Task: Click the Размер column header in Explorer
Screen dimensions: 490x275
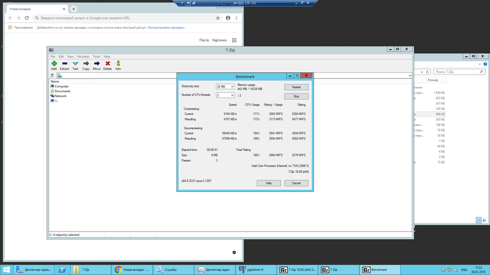Action: point(433,80)
